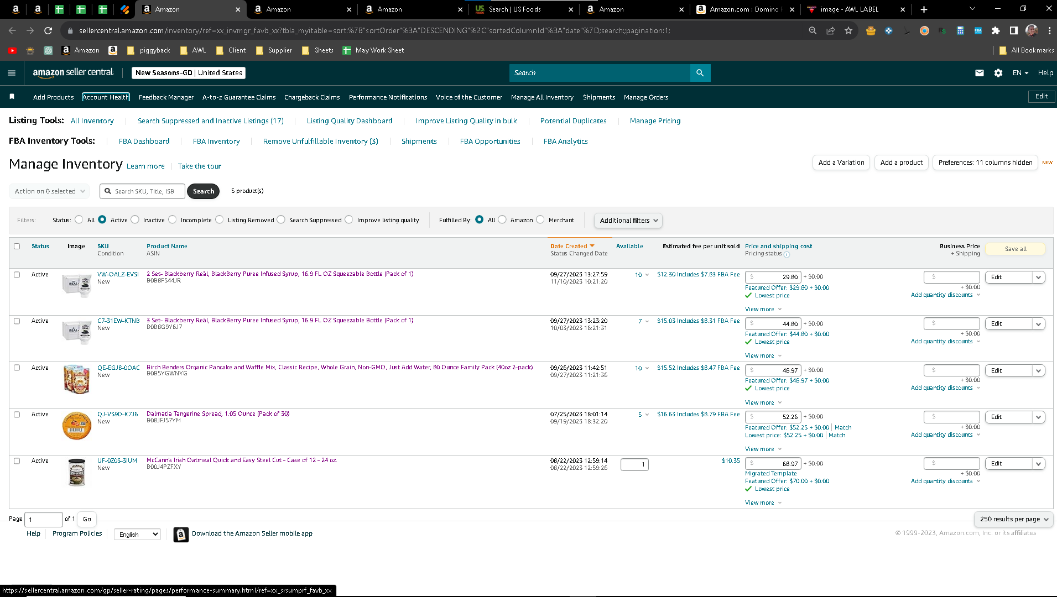
Task: Select the Search Suppressed filter
Action: click(x=281, y=220)
